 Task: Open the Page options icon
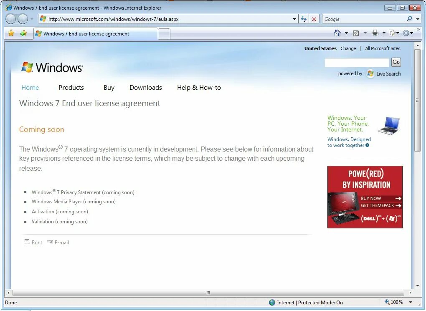(x=392, y=33)
